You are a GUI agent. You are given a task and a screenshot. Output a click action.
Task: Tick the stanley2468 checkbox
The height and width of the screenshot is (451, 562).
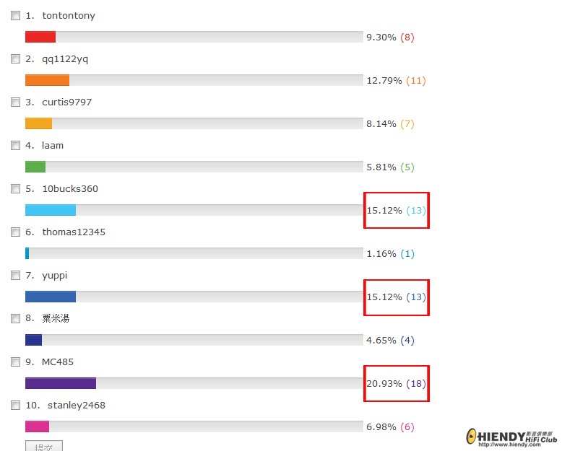(x=15, y=406)
